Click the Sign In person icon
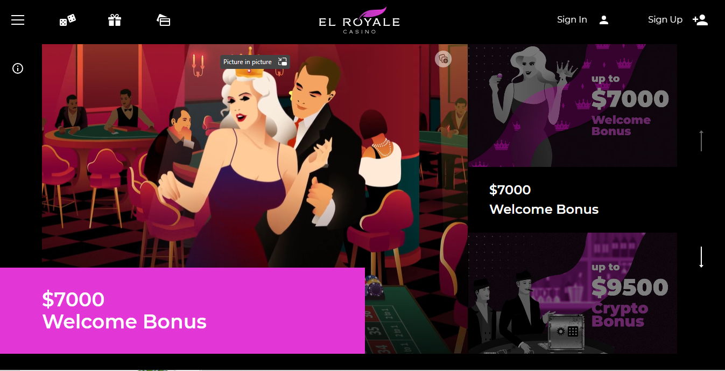Screen dimensions: 725x371 [x=604, y=20]
